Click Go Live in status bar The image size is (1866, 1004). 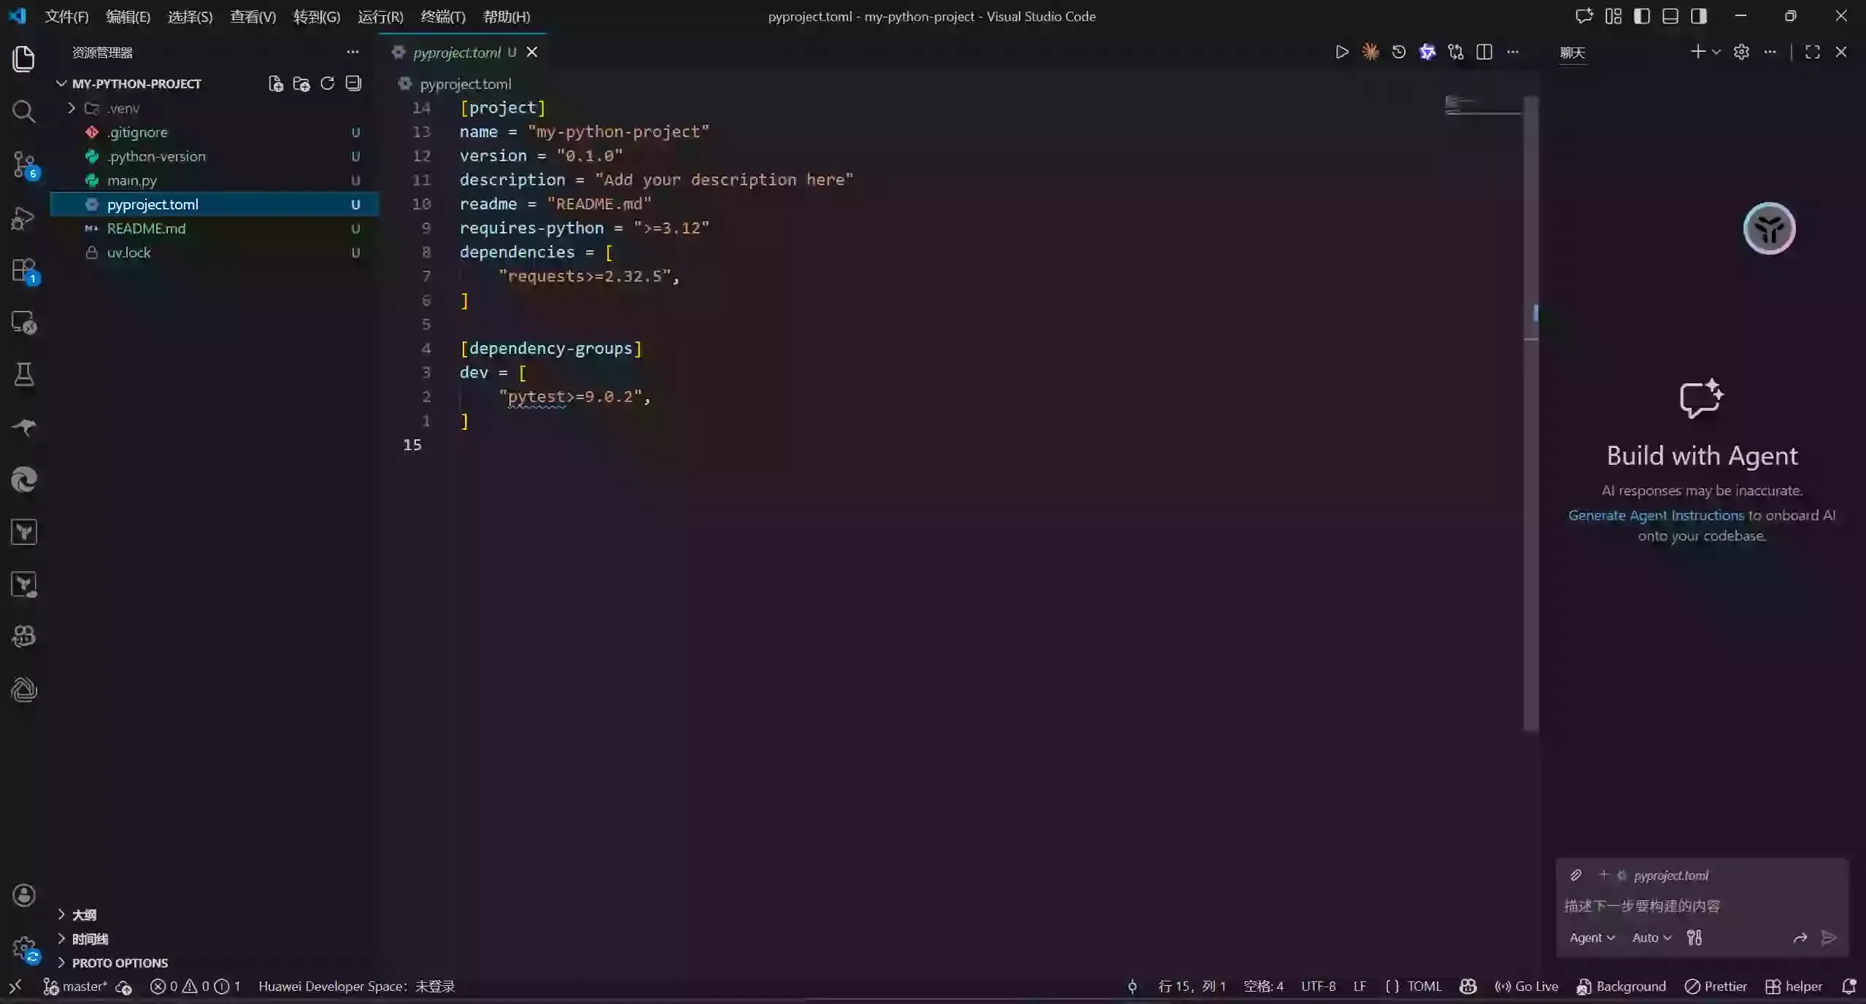click(x=1527, y=986)
